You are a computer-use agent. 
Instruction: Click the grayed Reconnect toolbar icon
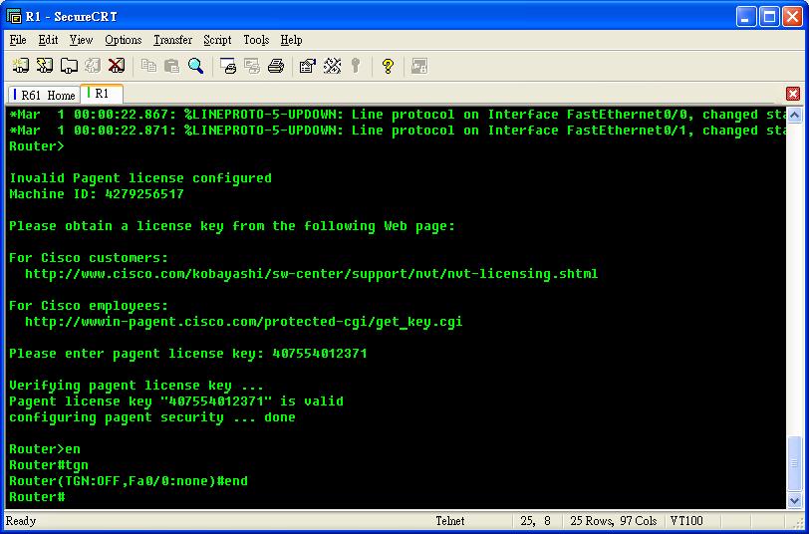(x=93, y=66)
